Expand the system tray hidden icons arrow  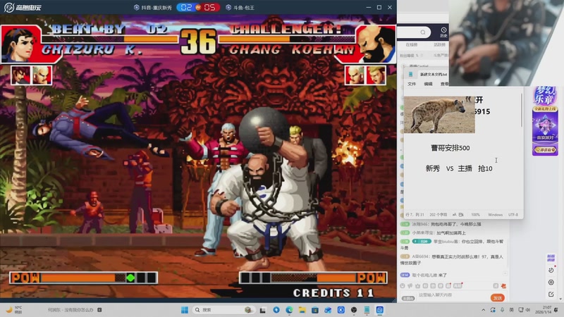[483, 310]
